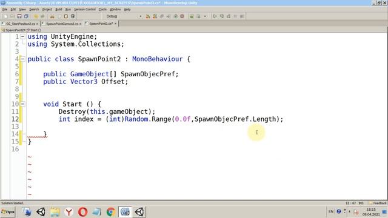
Task: Open the Tools menu
Action: click(x=102, y=10)
